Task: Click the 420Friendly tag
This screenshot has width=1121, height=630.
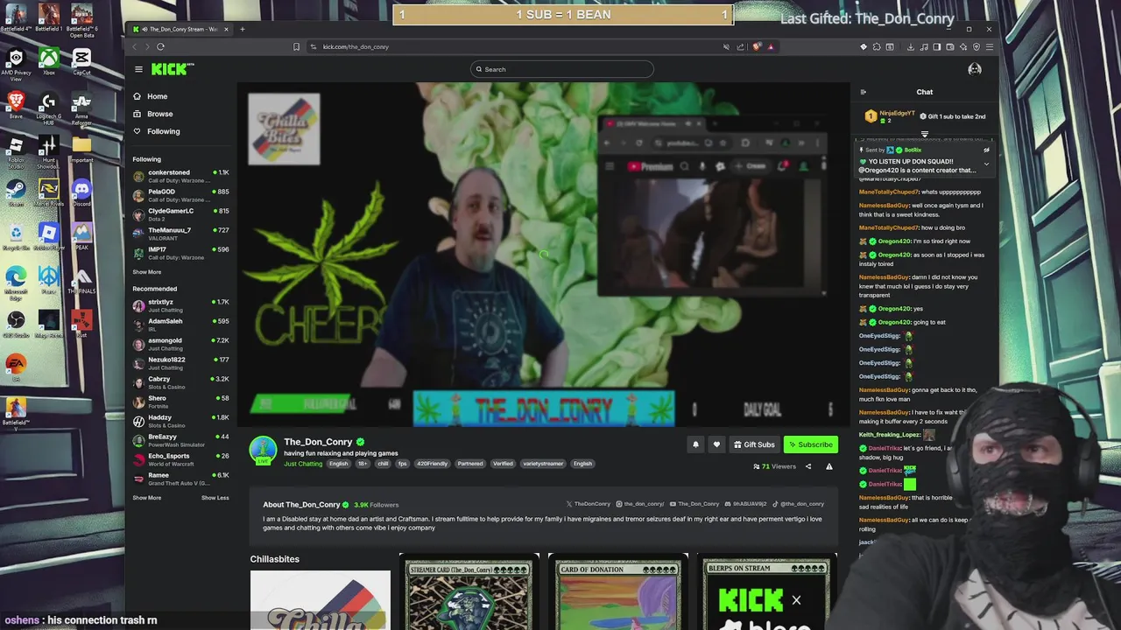Action: coord(432,464)
